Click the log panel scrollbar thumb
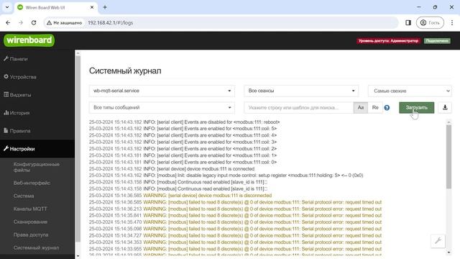Screen dimensions: 460x259 click(448, 157)
